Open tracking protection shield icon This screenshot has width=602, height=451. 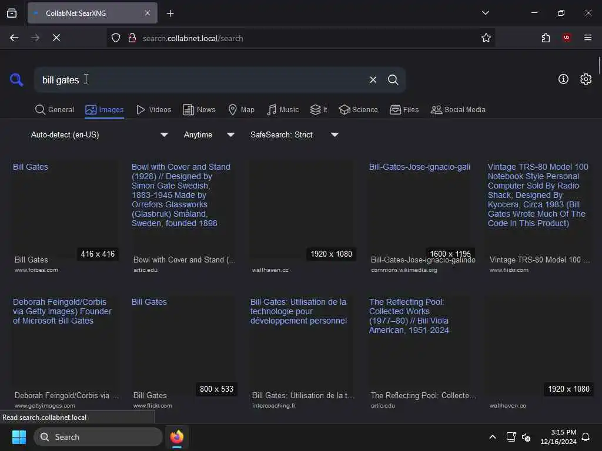coord(116,38)
